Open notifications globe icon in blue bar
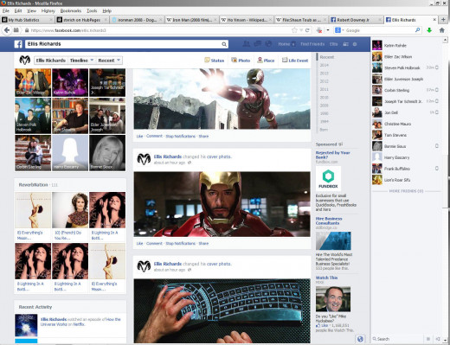This screenshot has width=450, height=345. (268, 44)
